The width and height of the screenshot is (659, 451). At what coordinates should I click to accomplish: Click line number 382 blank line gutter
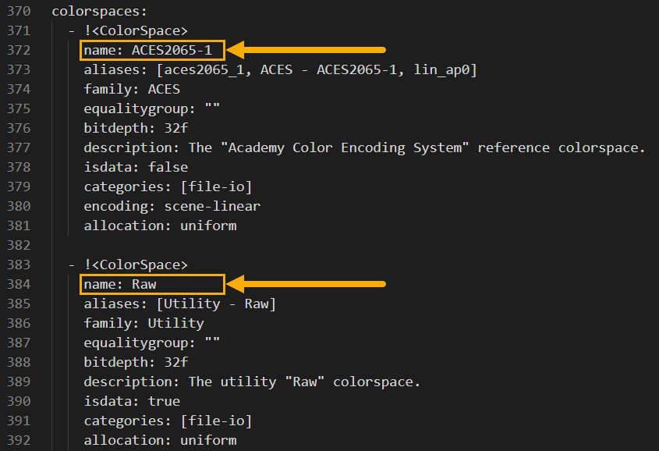[x=19, y=246]
